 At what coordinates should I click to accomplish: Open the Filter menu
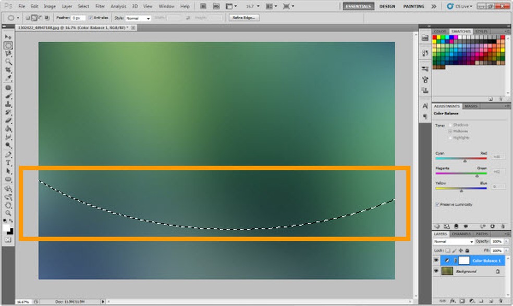coord(100,6)
